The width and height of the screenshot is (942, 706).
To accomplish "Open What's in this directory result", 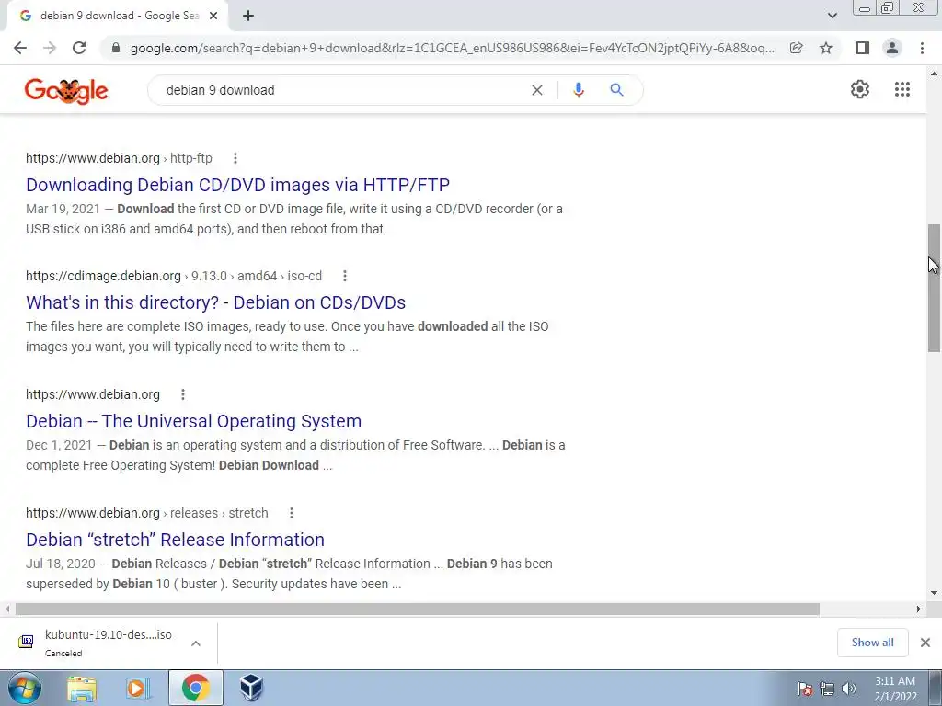I will pos(215,302).
